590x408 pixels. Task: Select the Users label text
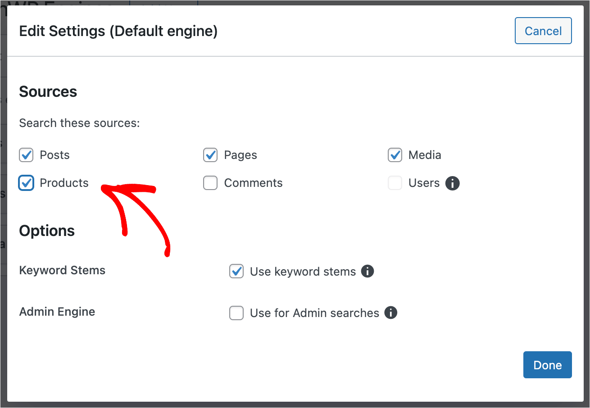coord(424,183)
